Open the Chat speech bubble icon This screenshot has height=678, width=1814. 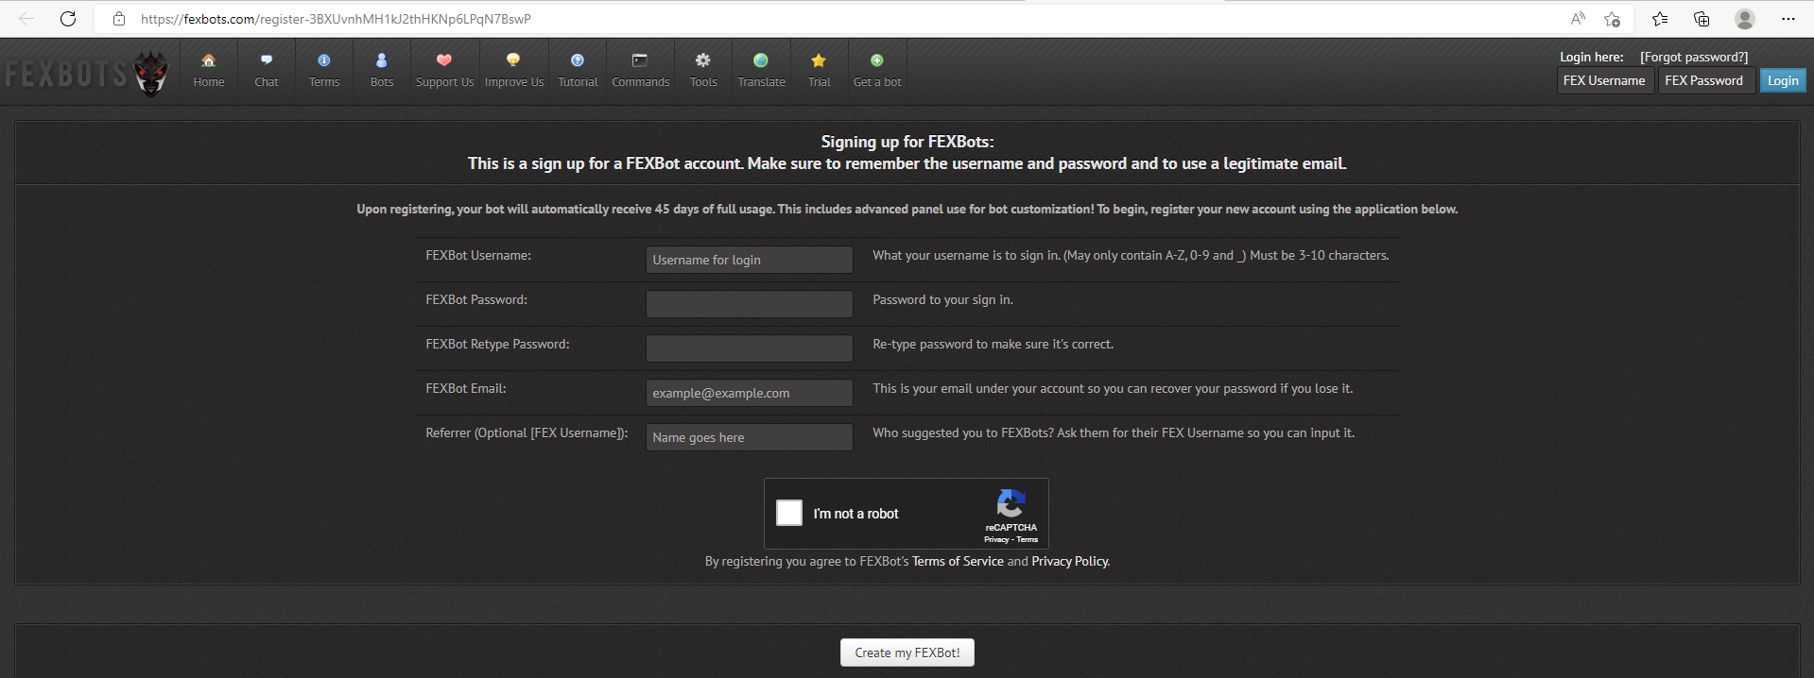click(267, 60)
